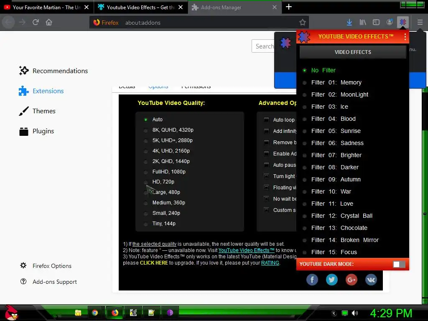Open the file explorer taskbar icon

pyautogui.click(x=78, y=313)
